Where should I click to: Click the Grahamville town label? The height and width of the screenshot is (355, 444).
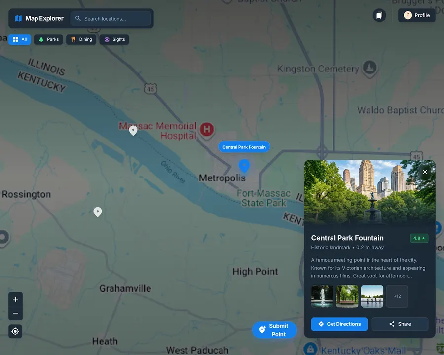point(125,289)
